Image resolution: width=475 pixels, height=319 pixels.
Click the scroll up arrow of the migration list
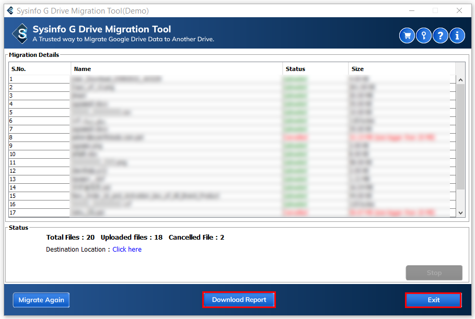click(460, 80)
